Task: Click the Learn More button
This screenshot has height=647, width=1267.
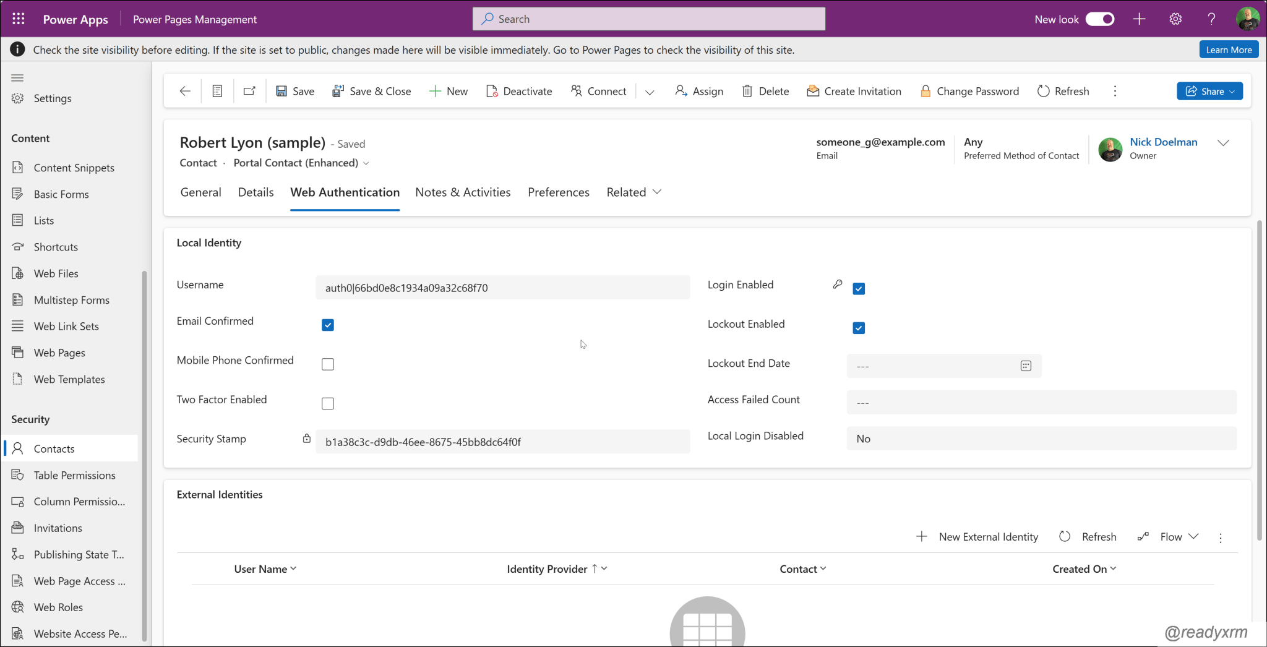Action: 1228,49
